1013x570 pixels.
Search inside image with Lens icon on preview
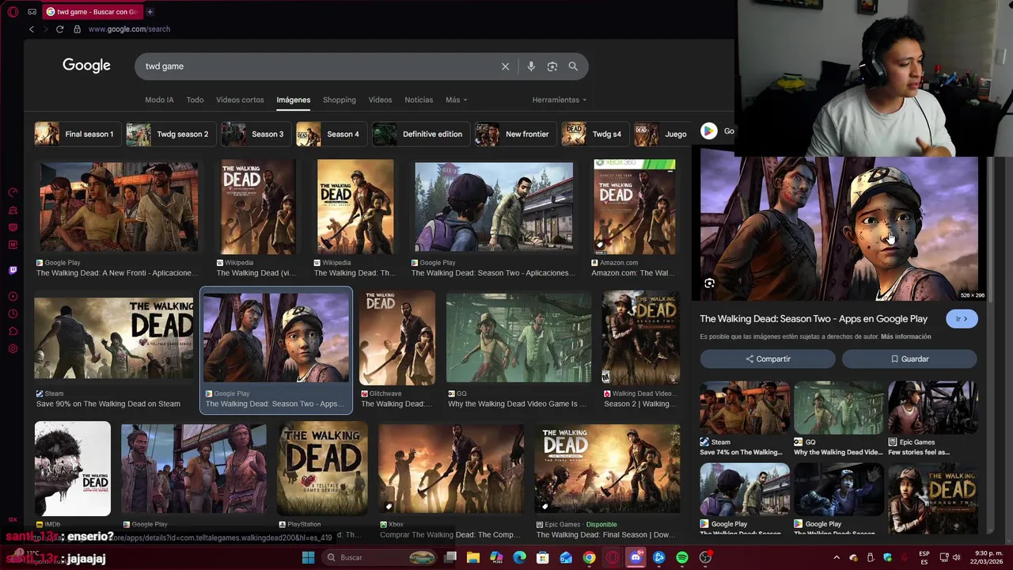click(709, 283)
